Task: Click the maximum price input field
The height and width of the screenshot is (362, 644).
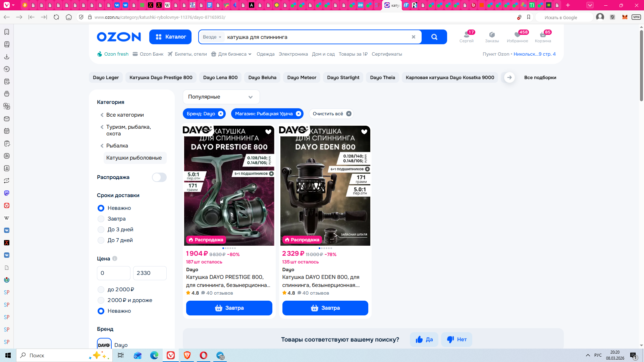Action: [150, 273]
